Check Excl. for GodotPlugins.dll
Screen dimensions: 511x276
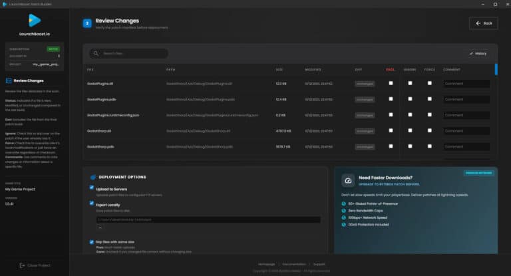[391, 83]
